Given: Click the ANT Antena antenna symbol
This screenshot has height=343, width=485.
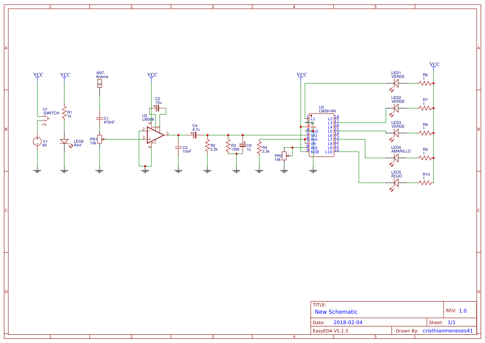Looking at the screenshot, I should pyautogui.click(x=99, y=84).
